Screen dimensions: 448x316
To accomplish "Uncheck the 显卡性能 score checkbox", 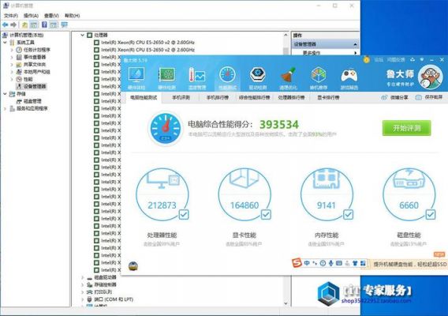I will pos(266,214).
